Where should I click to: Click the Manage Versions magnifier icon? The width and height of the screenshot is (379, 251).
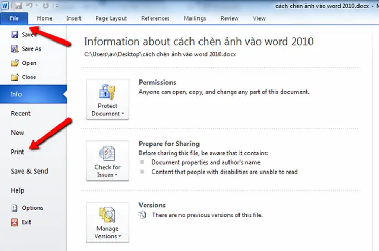(x=107, y=215)
